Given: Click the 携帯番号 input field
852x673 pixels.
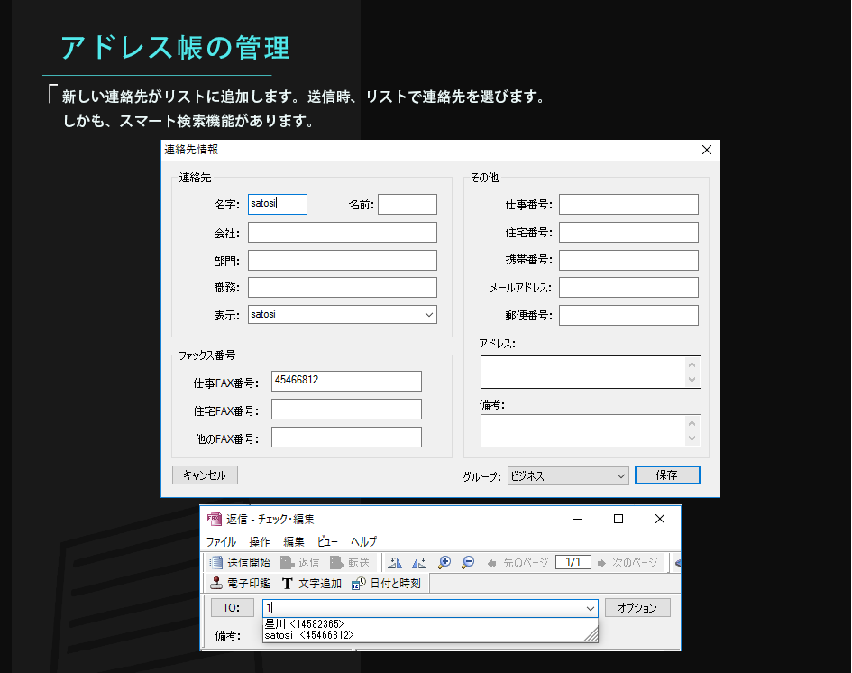Looking at the screenshot, I should click(x=628, y=260).
